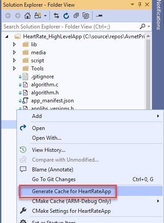The height and width of the screenshot is (223, 164).
Task: Click the .gitignore document icon
Action: coord(25,77)
